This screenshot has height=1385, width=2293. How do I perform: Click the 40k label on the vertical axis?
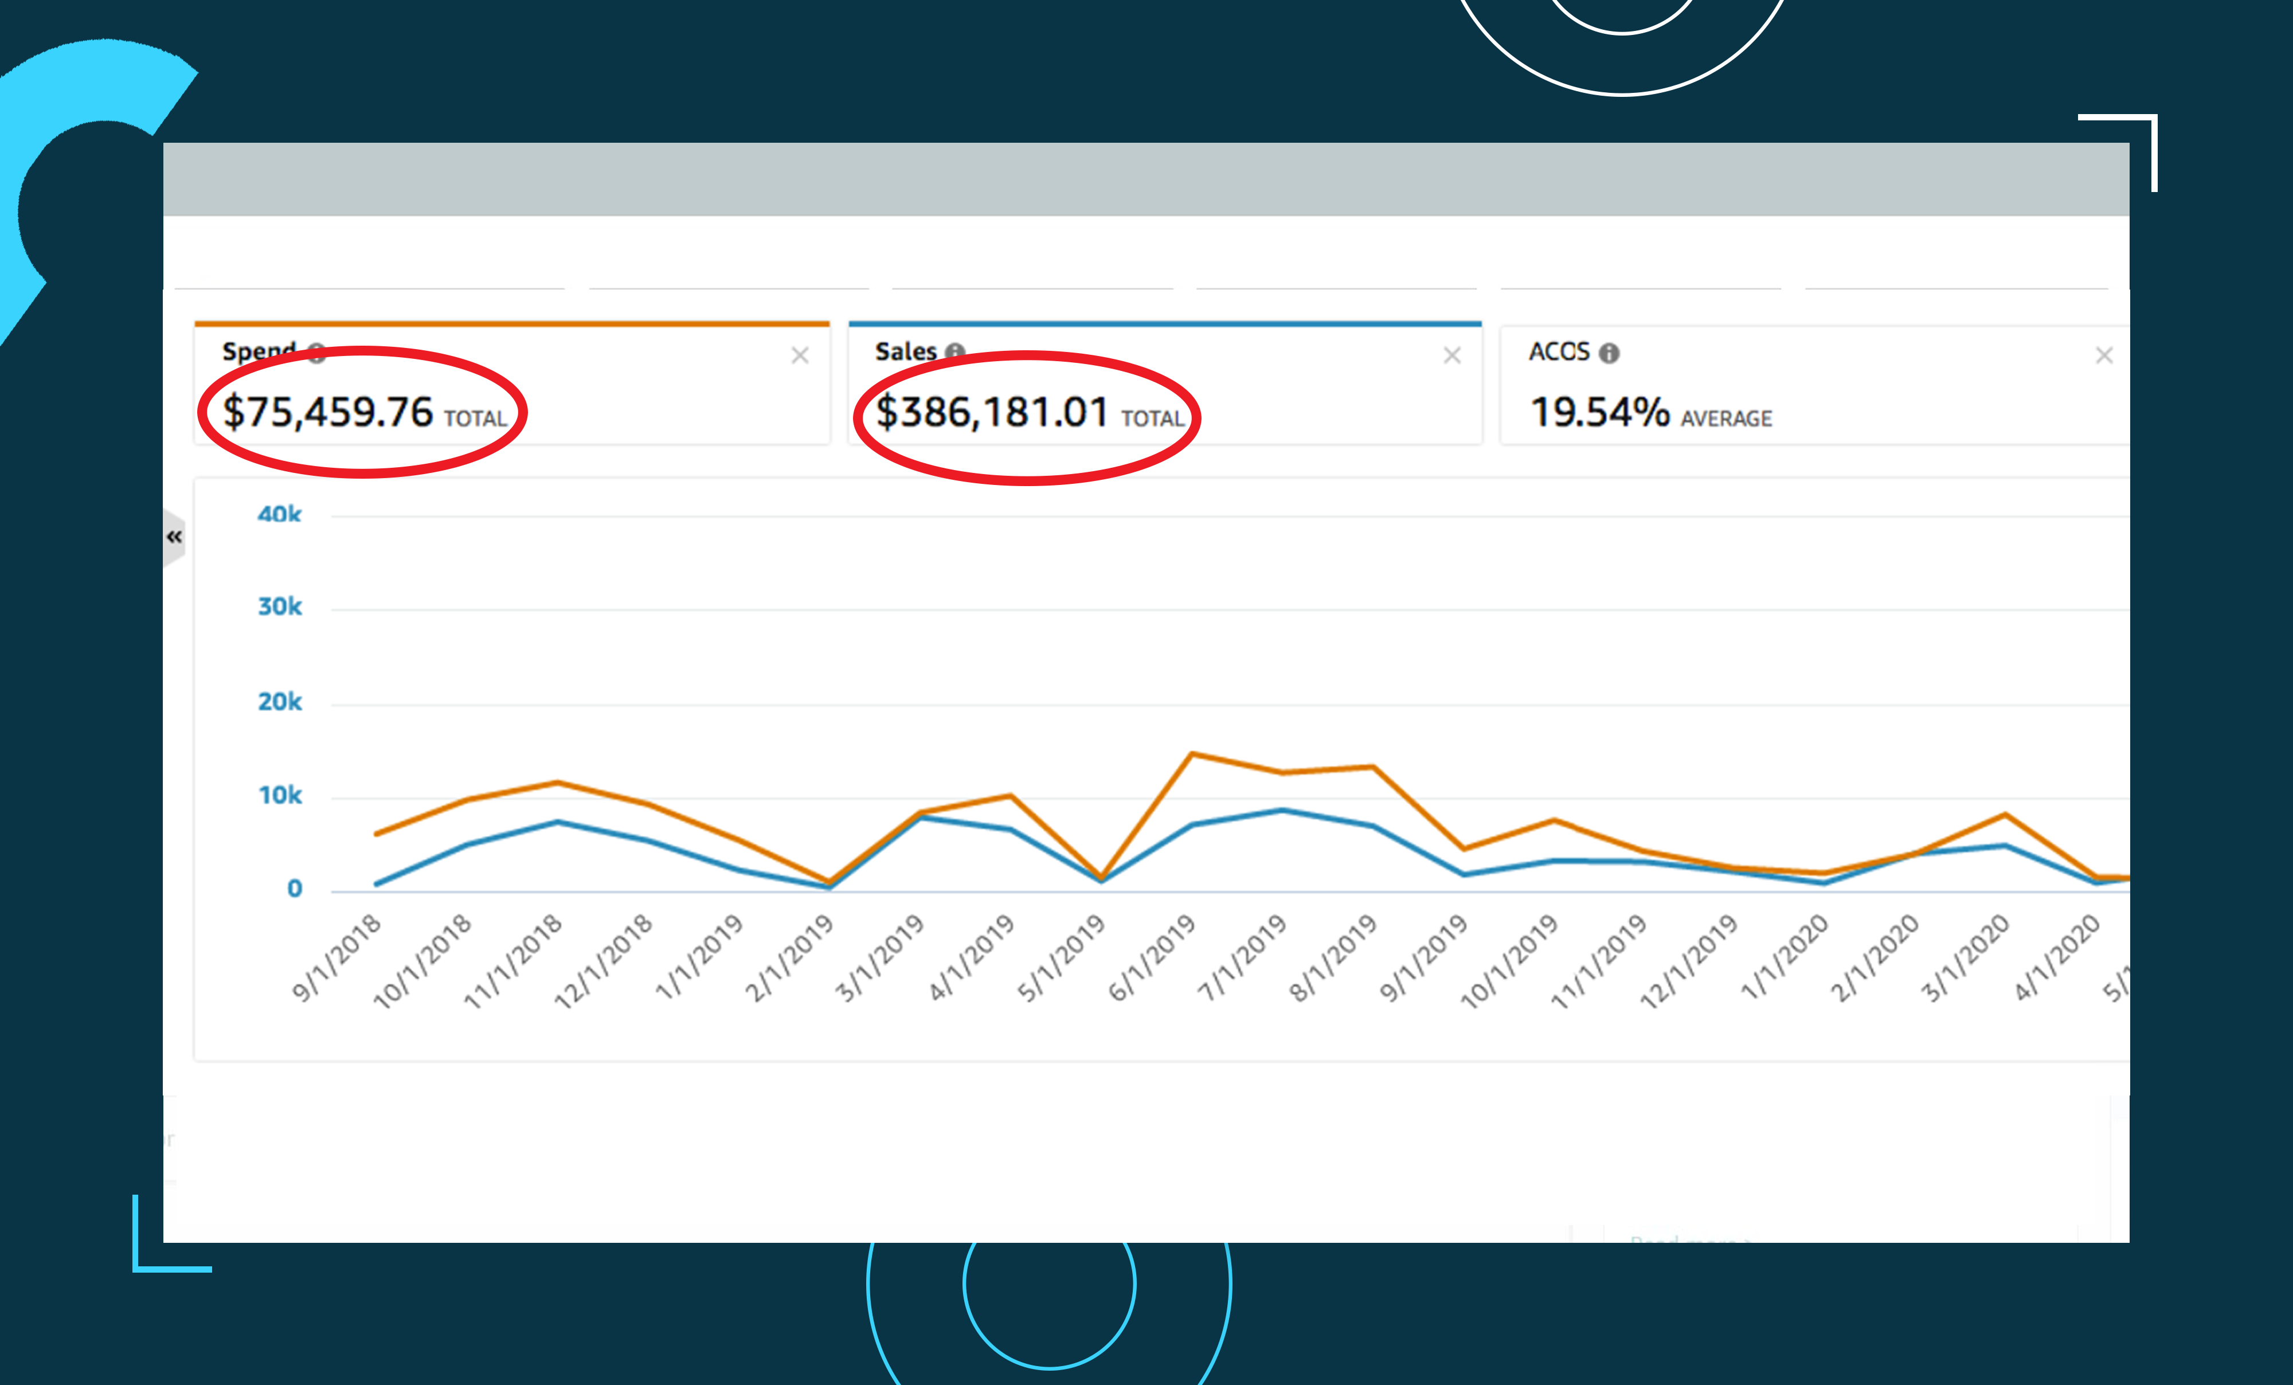(279, 515)
